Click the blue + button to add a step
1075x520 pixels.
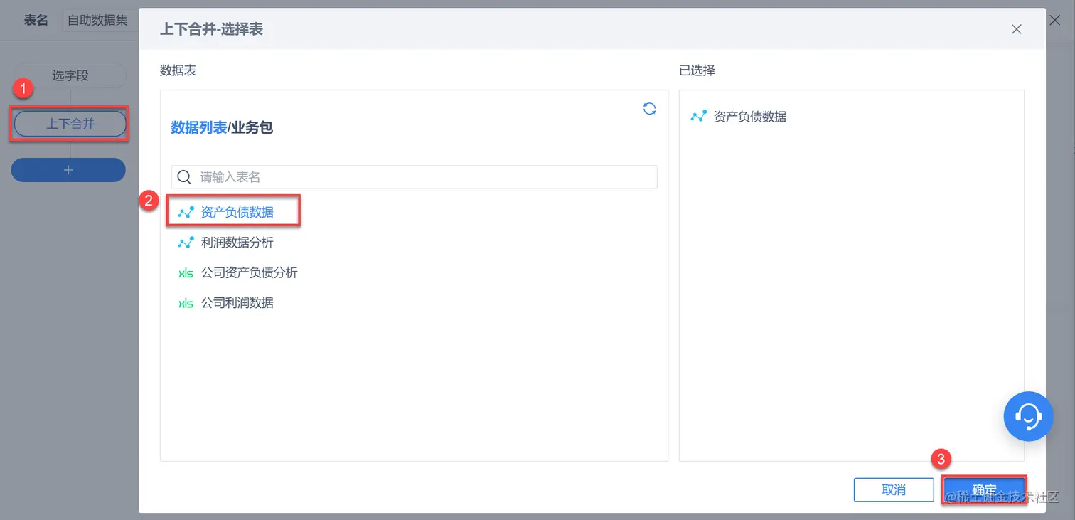pyautogui.click(x=68, y=169)
